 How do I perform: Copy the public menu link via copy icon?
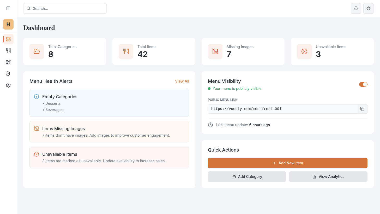(x=362, y=109)
